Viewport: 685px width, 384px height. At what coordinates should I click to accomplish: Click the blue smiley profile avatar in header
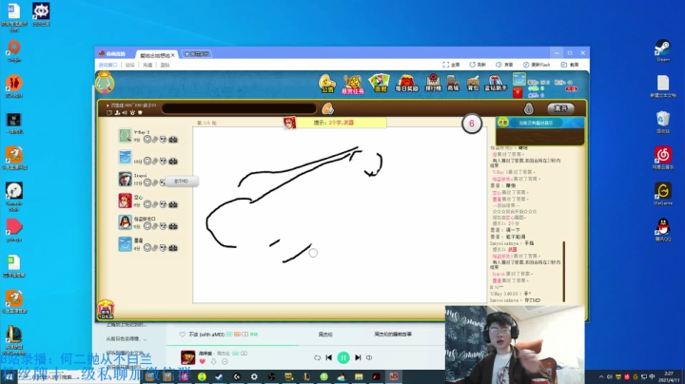click(x=519, y=79)
